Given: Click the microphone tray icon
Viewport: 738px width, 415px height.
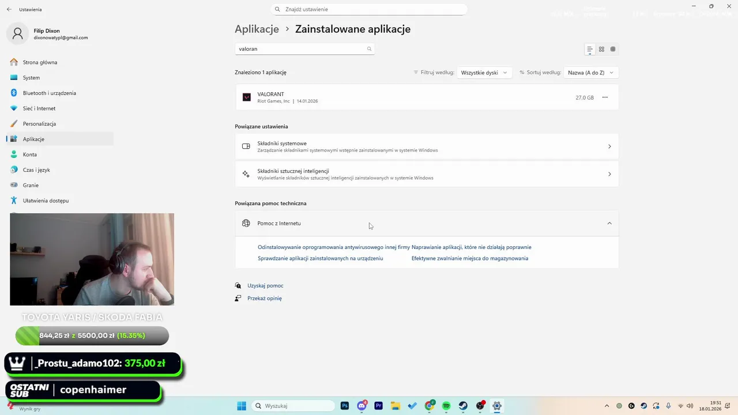Looking at the screenshot, I should pos(668,406).
